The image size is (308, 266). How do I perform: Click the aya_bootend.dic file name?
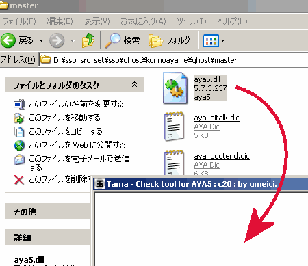tap(222, 156)
